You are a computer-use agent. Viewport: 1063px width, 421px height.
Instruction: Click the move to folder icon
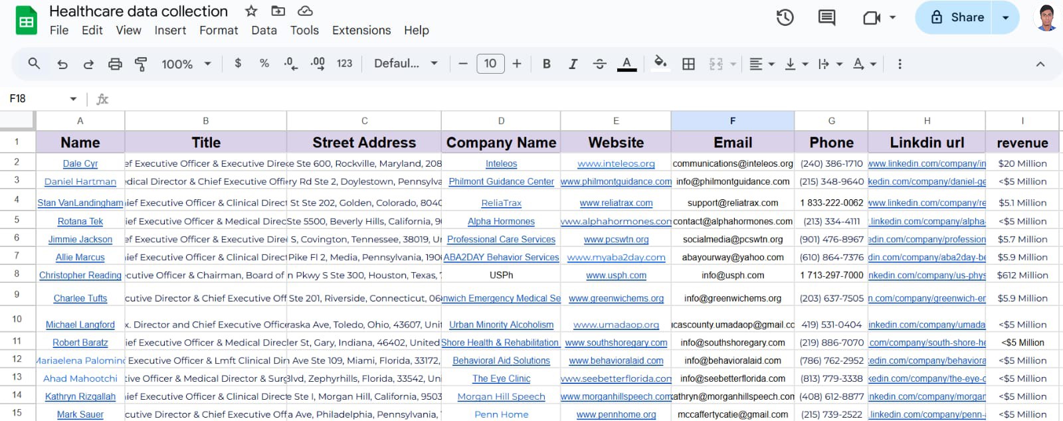278,11
